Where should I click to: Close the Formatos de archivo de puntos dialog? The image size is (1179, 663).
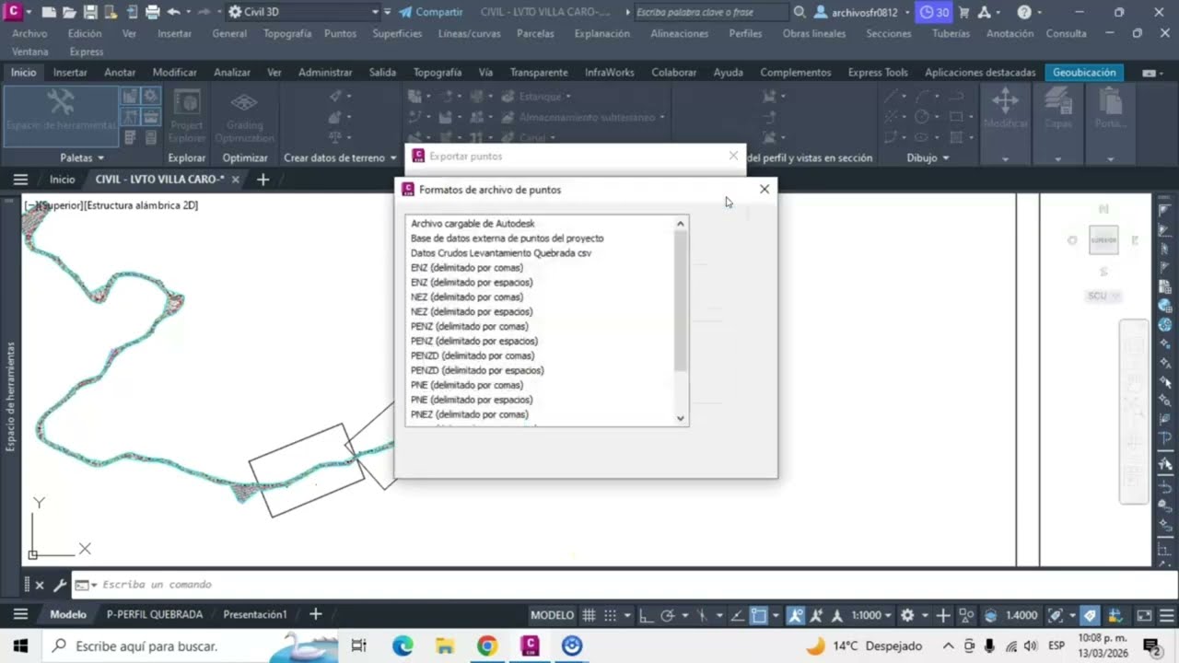[x=764, y=189]
